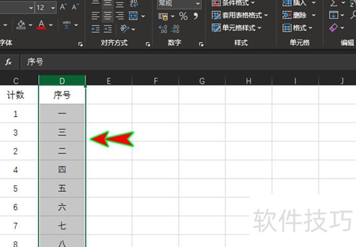Expand the Merge and Center dropdown arrow

(x=143, y=16)
